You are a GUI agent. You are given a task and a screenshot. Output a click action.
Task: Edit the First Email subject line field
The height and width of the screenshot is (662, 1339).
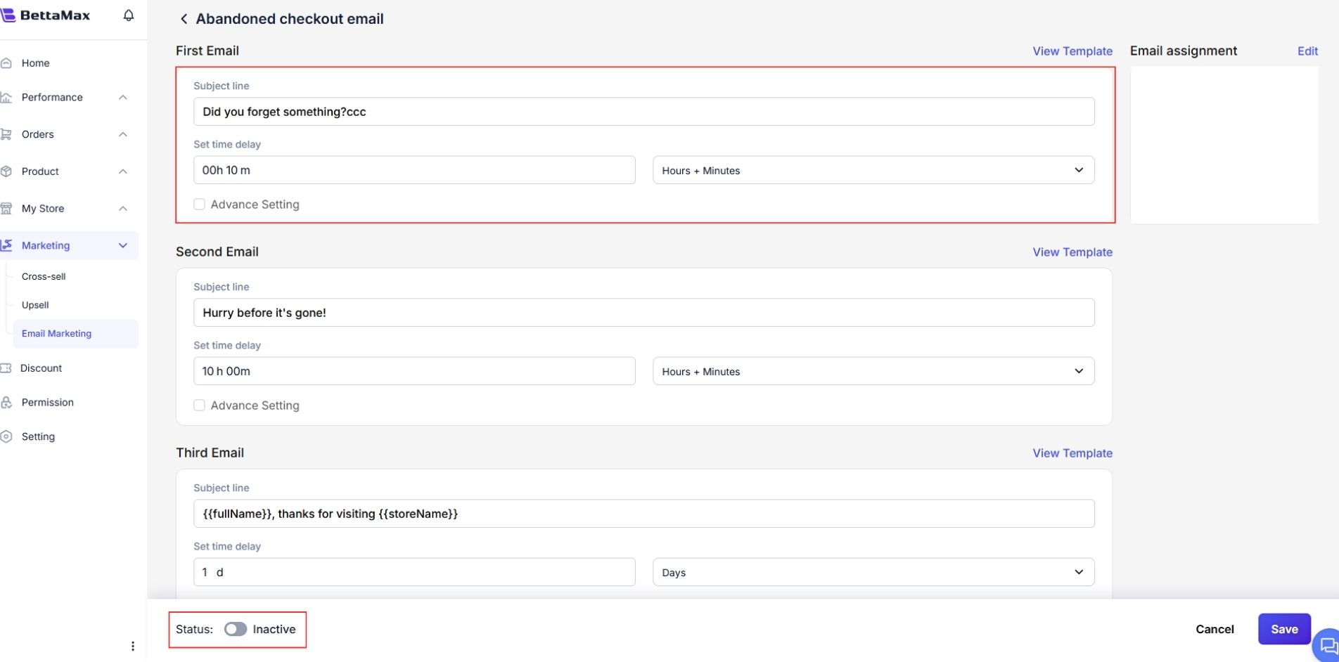pos(643,111)
